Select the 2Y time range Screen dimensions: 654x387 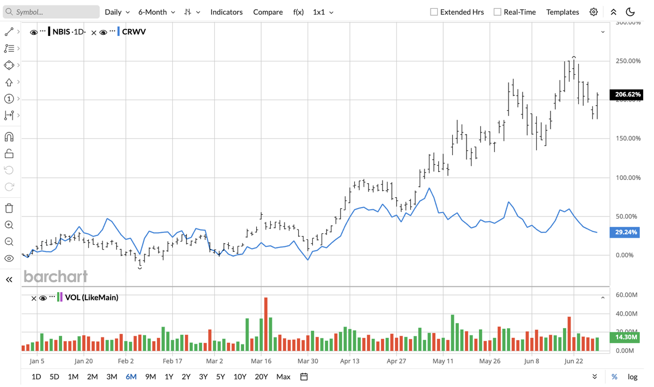(x=186, y=377)
